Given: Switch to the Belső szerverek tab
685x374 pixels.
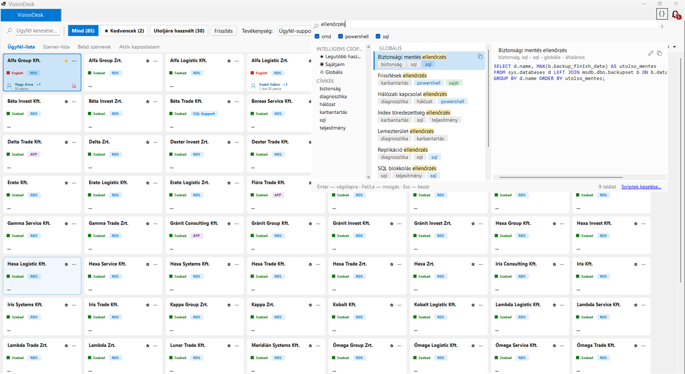Looking at the screenshot, I should pos(94,47).
